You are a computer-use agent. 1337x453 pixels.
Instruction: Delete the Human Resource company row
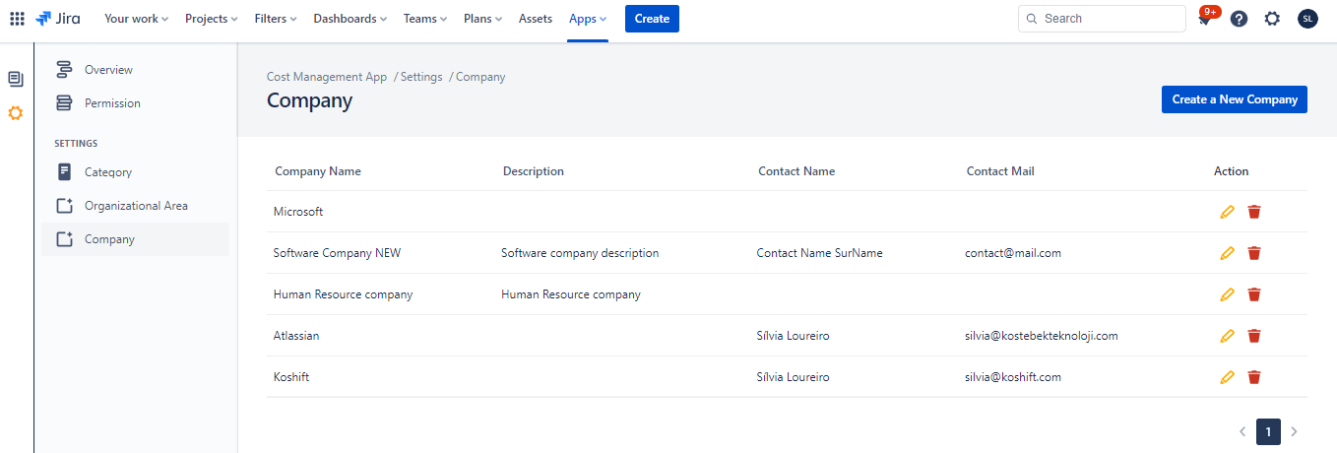1254,294
